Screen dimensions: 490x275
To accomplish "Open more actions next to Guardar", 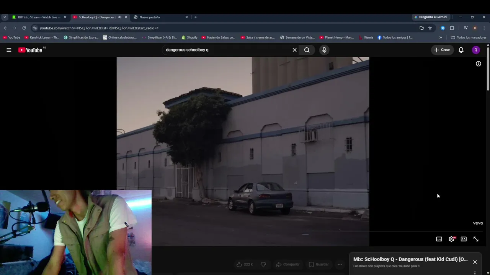I will [x=340, y=264].
